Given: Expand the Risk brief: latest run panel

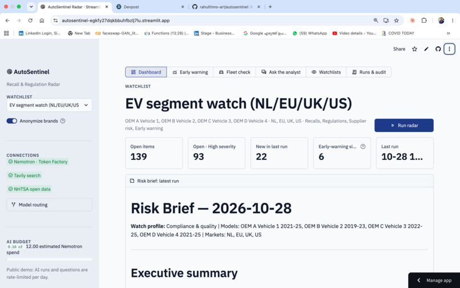Looking at the screenshot, I should tap(279, 181).
